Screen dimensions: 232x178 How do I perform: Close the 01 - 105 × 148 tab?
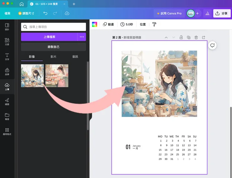click(64, 4)
